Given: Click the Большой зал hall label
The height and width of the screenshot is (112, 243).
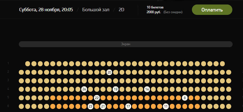Looking at the screenshot, I should point(96,10).
